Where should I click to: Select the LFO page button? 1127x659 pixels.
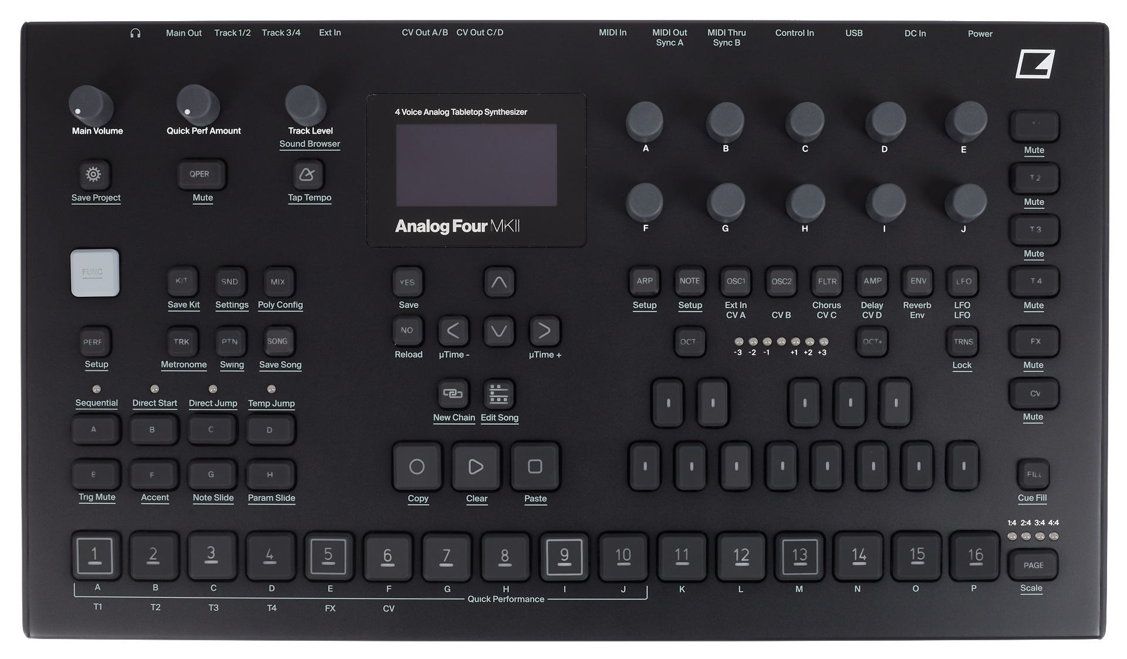(962, 282)
